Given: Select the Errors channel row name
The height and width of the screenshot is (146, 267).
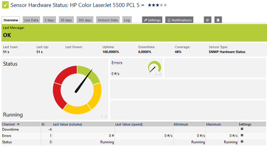Looking at the screenshot, I should (x=7, y=136).
